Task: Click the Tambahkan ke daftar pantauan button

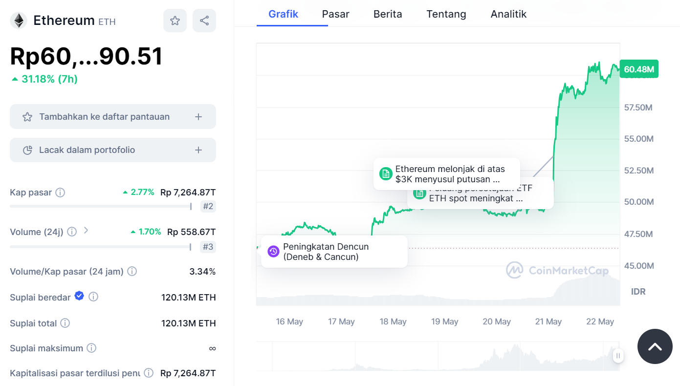Action: [113, 117]
